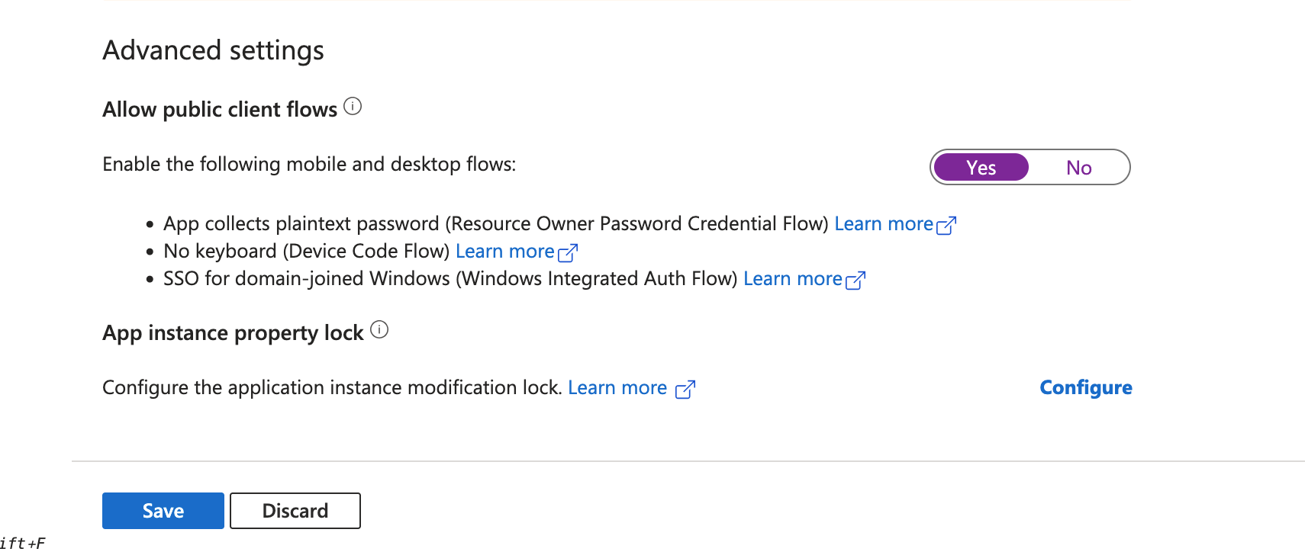The image size is (1305, 555).
Task: Click info icon beside App instance property lock
Action: pyautogui.click(x=379, y=330)
